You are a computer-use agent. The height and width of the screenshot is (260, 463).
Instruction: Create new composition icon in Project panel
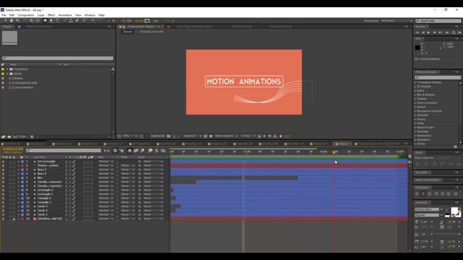15,136
